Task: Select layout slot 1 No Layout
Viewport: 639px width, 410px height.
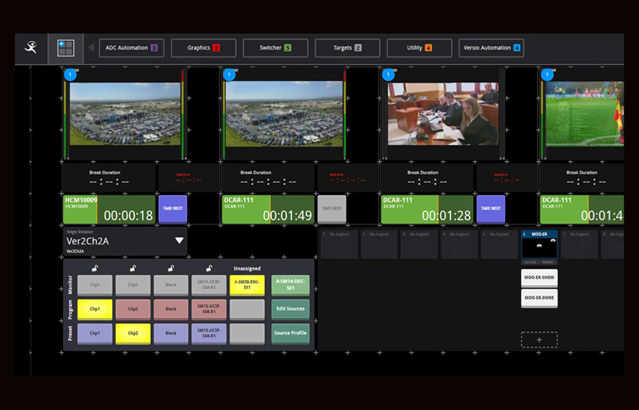Action: (x=340, y=244)
